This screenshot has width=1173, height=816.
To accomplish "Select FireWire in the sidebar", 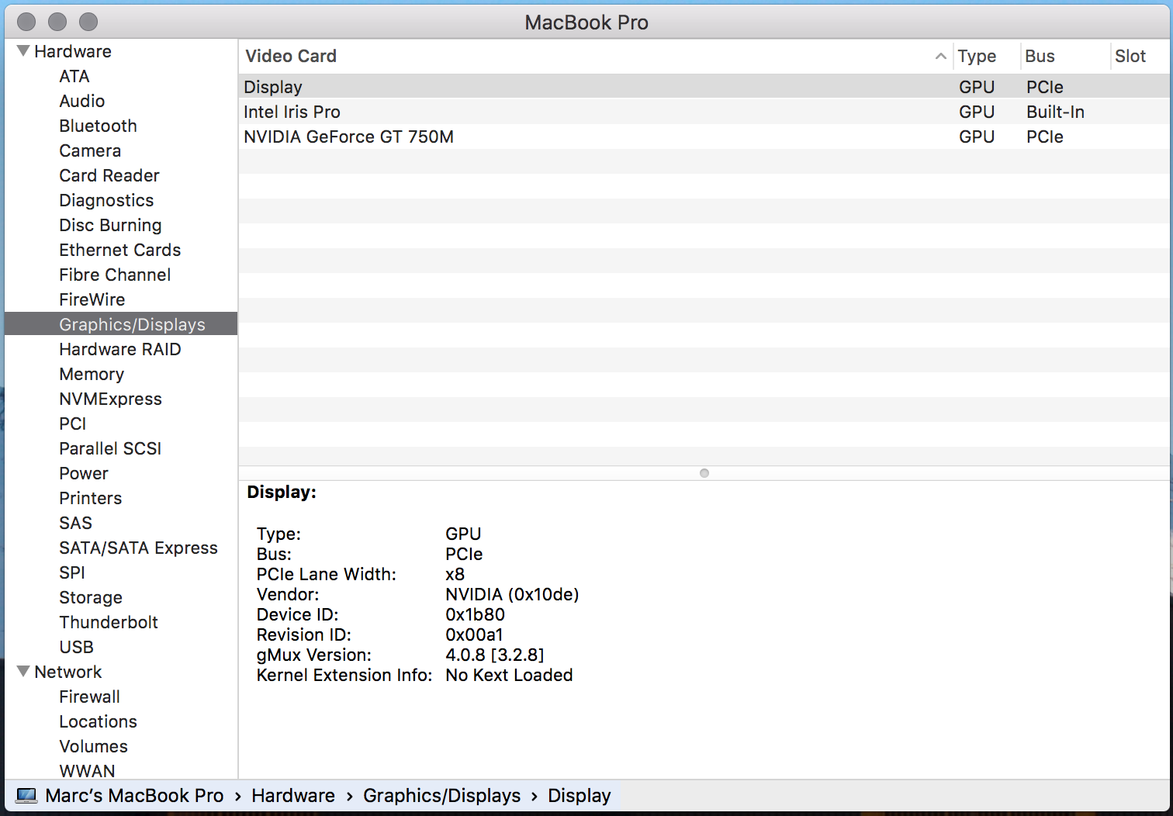I will tap(92, 299).
